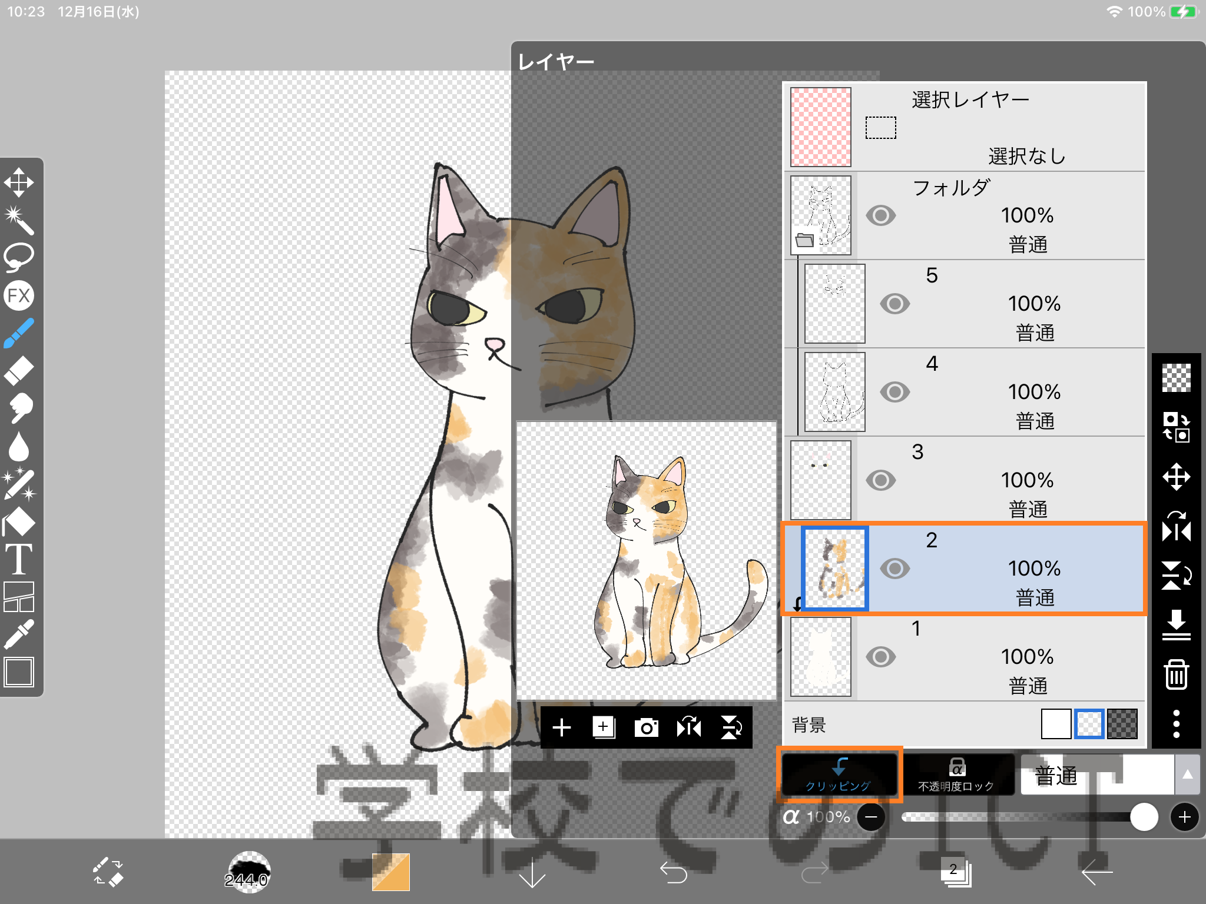Screen dimensions: 1206x904
Task: Decrease opacity with minus button
Action: 871,817
